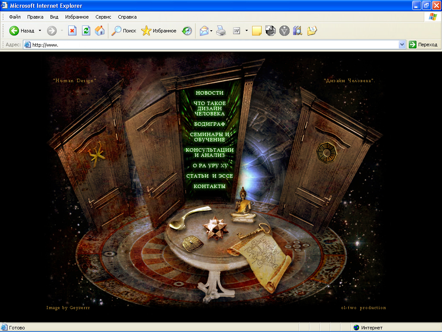Click the gray round shield toolbar icon
This screenshot has height=332, width=442.
click(284, 31)
